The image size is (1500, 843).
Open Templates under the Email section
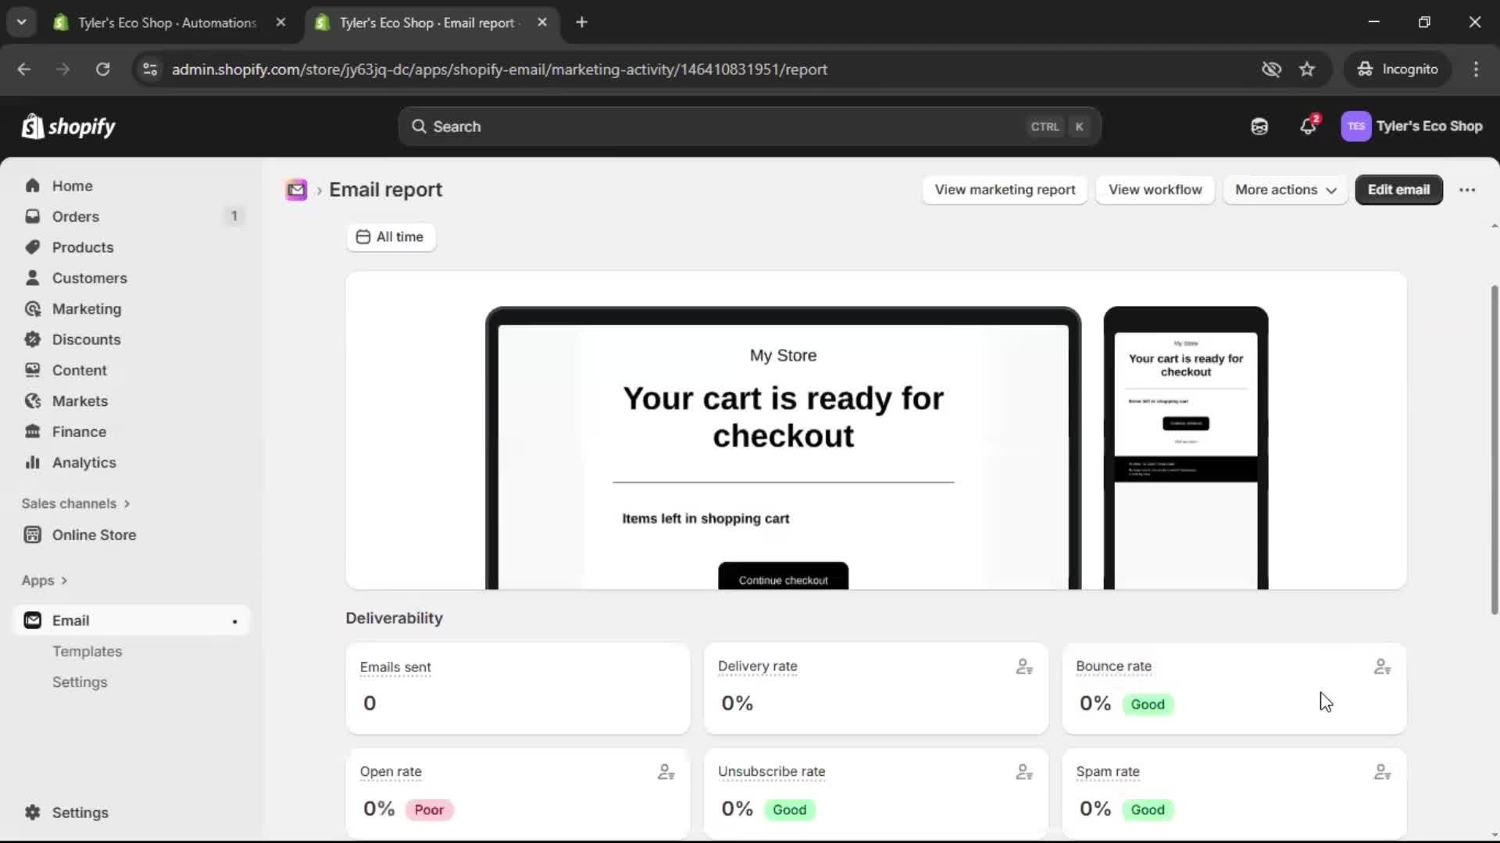(87, 651)
